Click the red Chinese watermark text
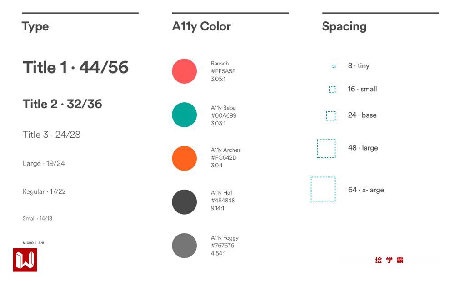 click(389, 260)
